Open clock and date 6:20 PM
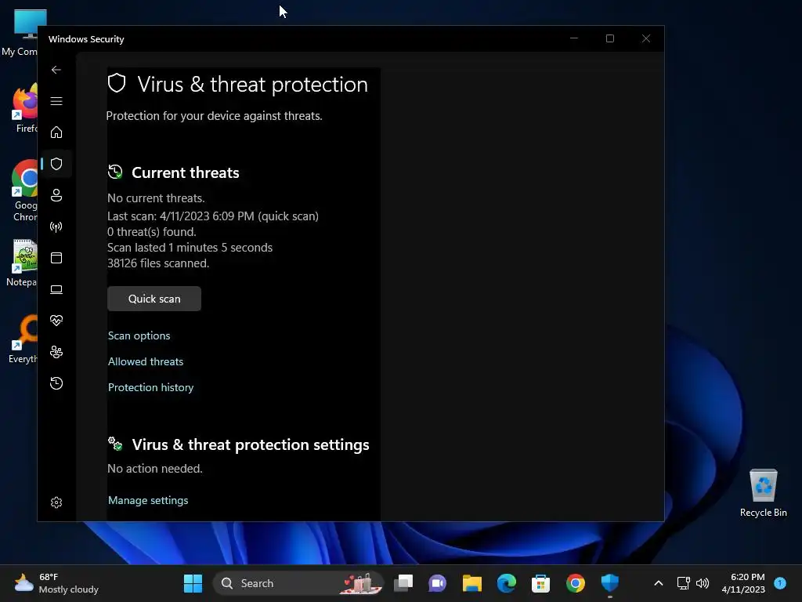This screenshot has height=602, width=802. 743,583
